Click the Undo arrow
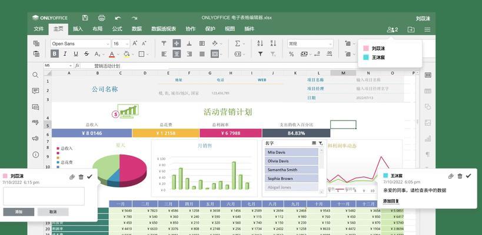Viewport: 482px width, 235px height. 118,18
